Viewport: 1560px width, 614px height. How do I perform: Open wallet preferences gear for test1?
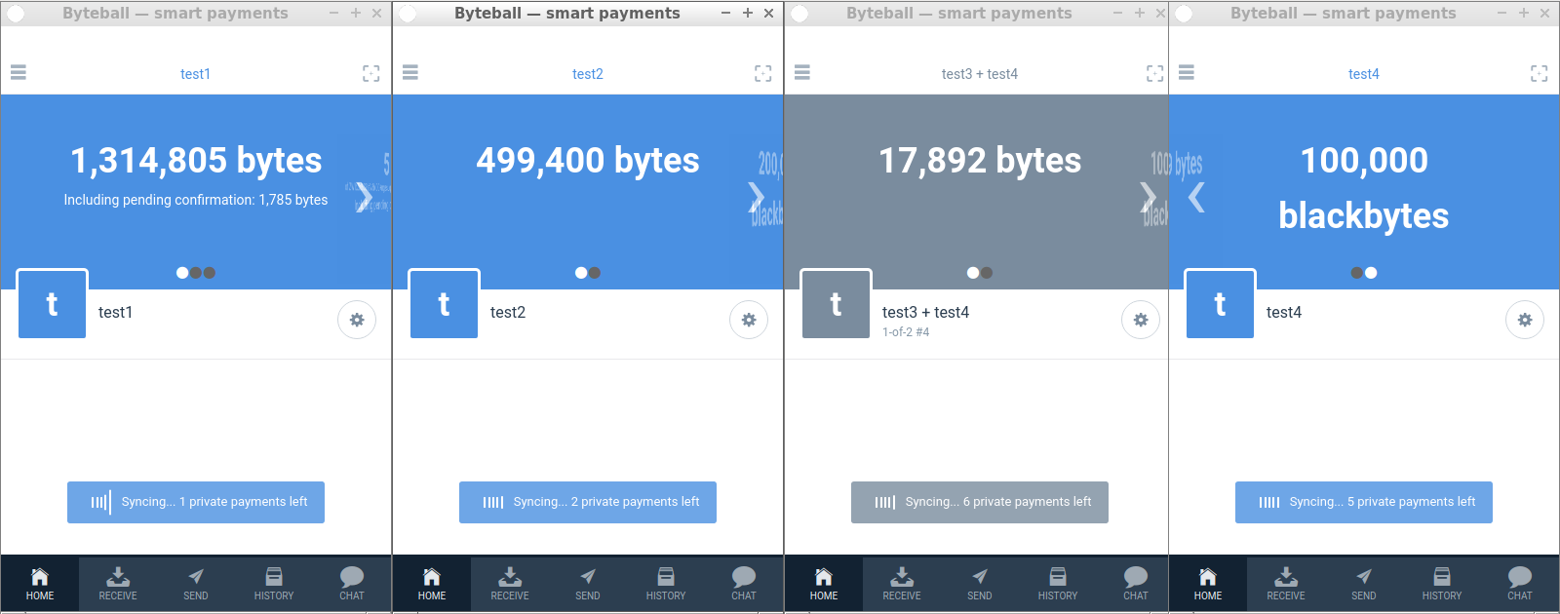[x=357, y=320]
